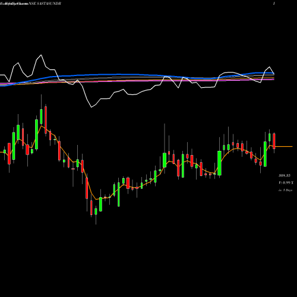Screen dimensions: 297x297
Task: Click the highest peak of the white oscillator line
Action: click(x=41, y=55)
